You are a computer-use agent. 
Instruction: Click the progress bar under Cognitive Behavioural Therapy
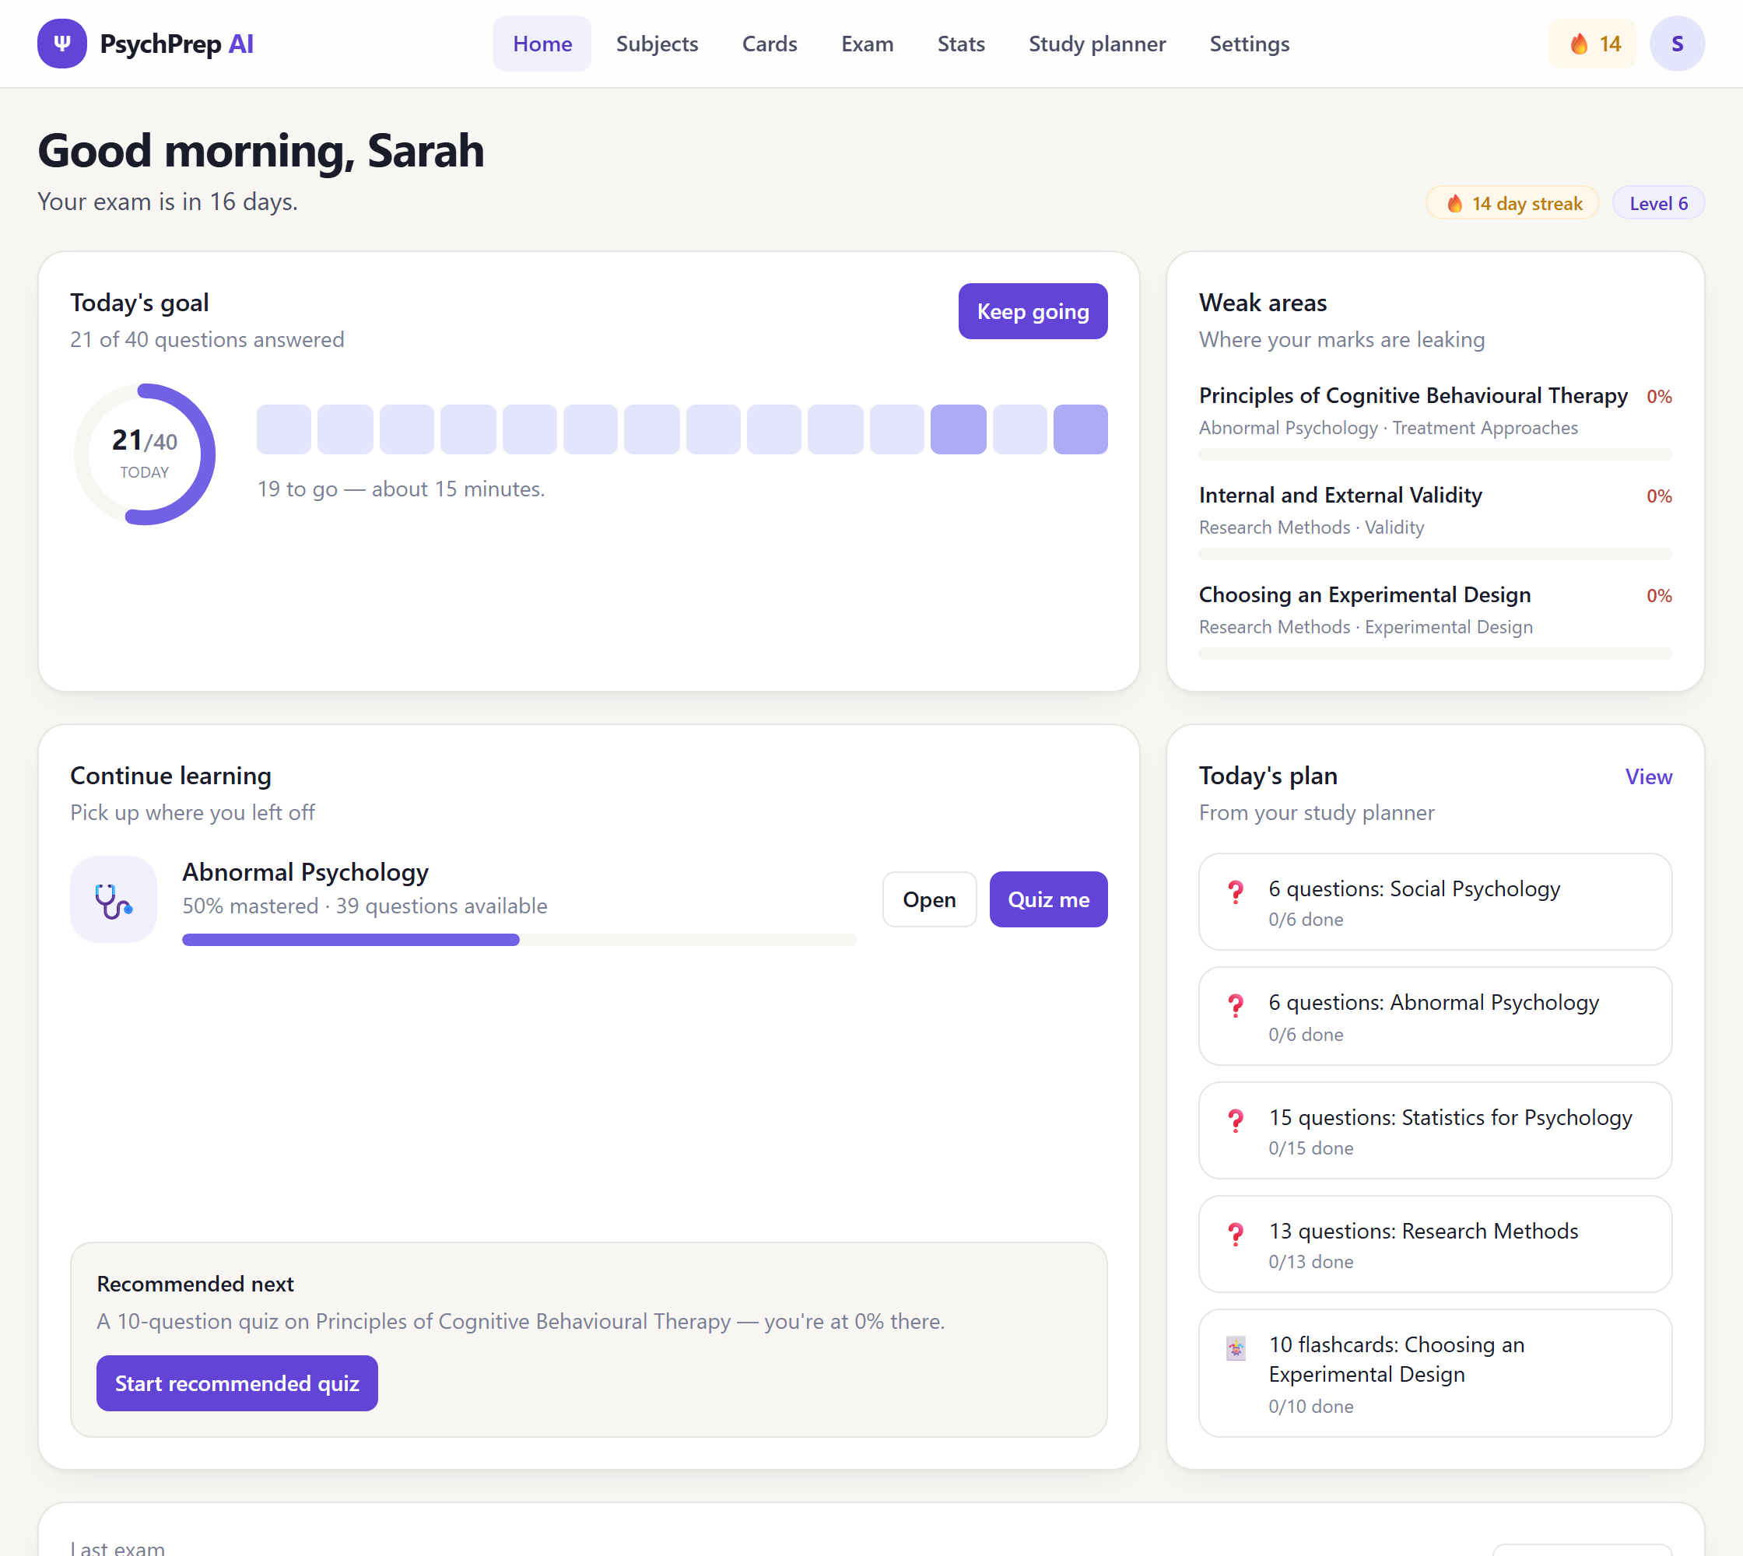point(1435,455)
